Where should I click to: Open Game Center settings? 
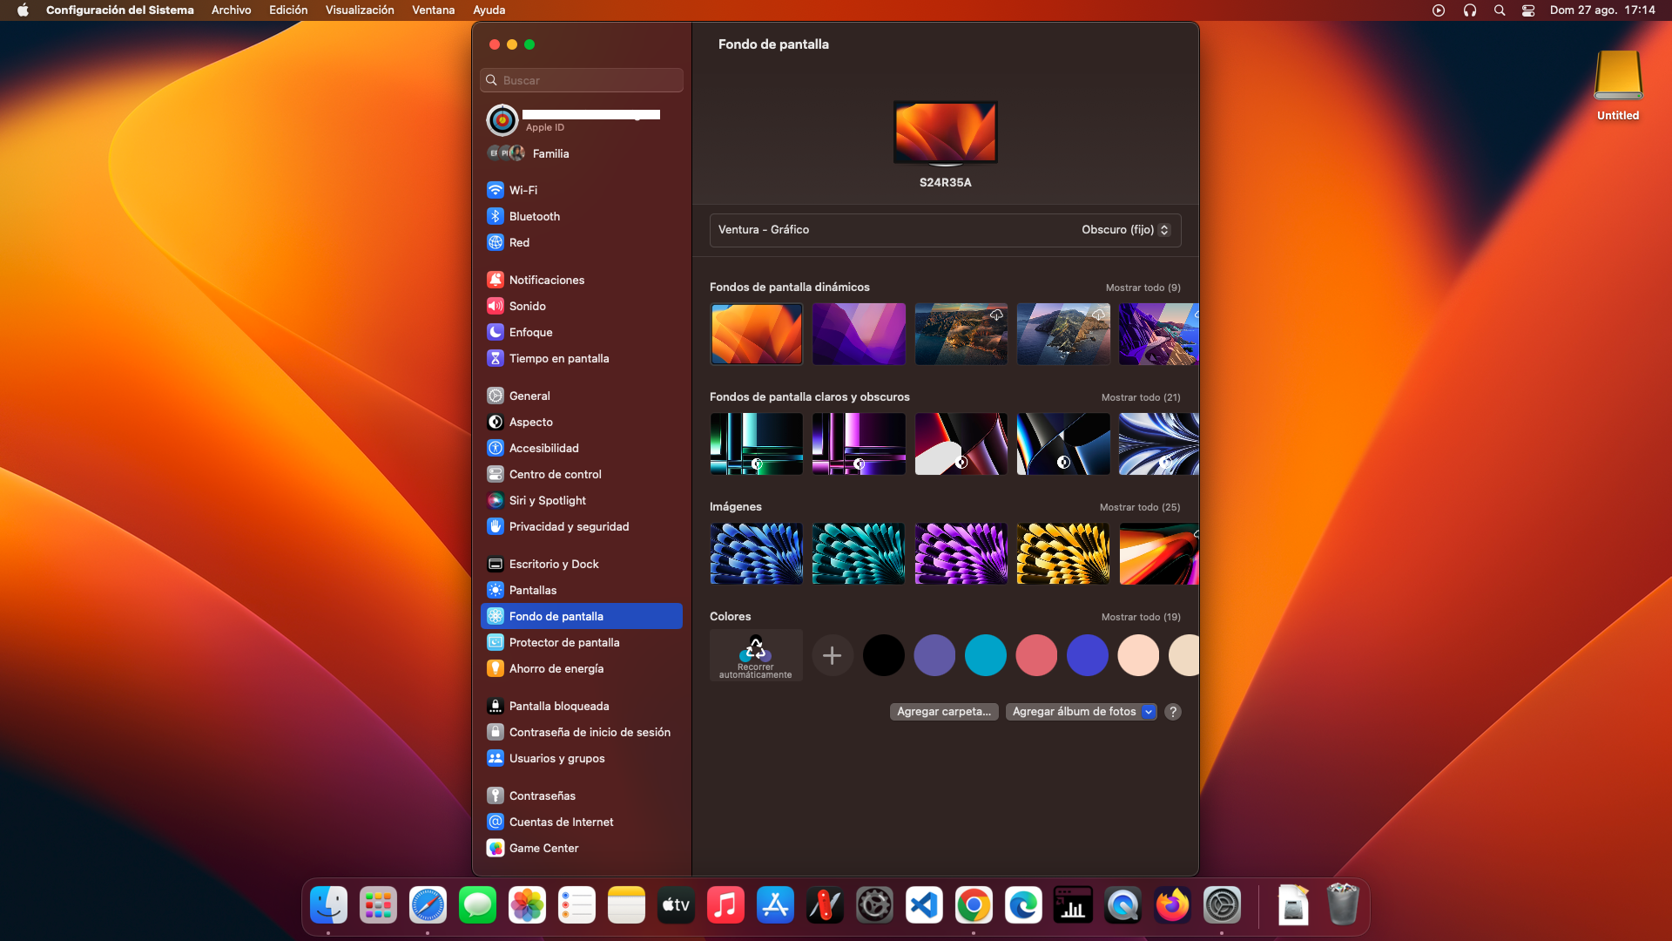click(x=543, y=848)
